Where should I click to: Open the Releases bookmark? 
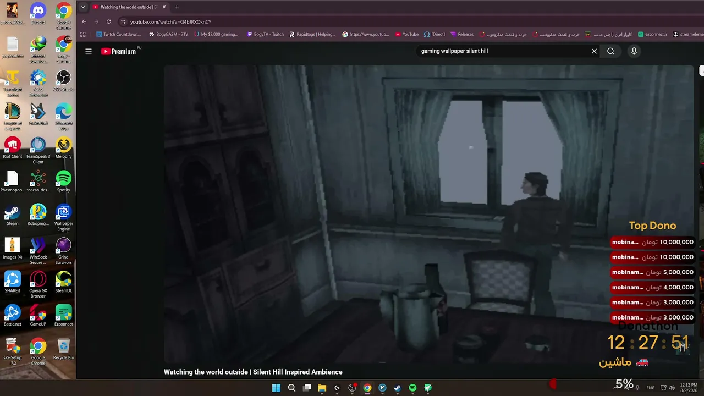(x=462, y=34)
